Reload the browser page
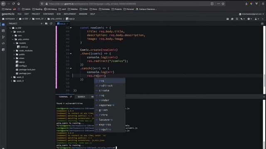 click(x=14, y=4)
